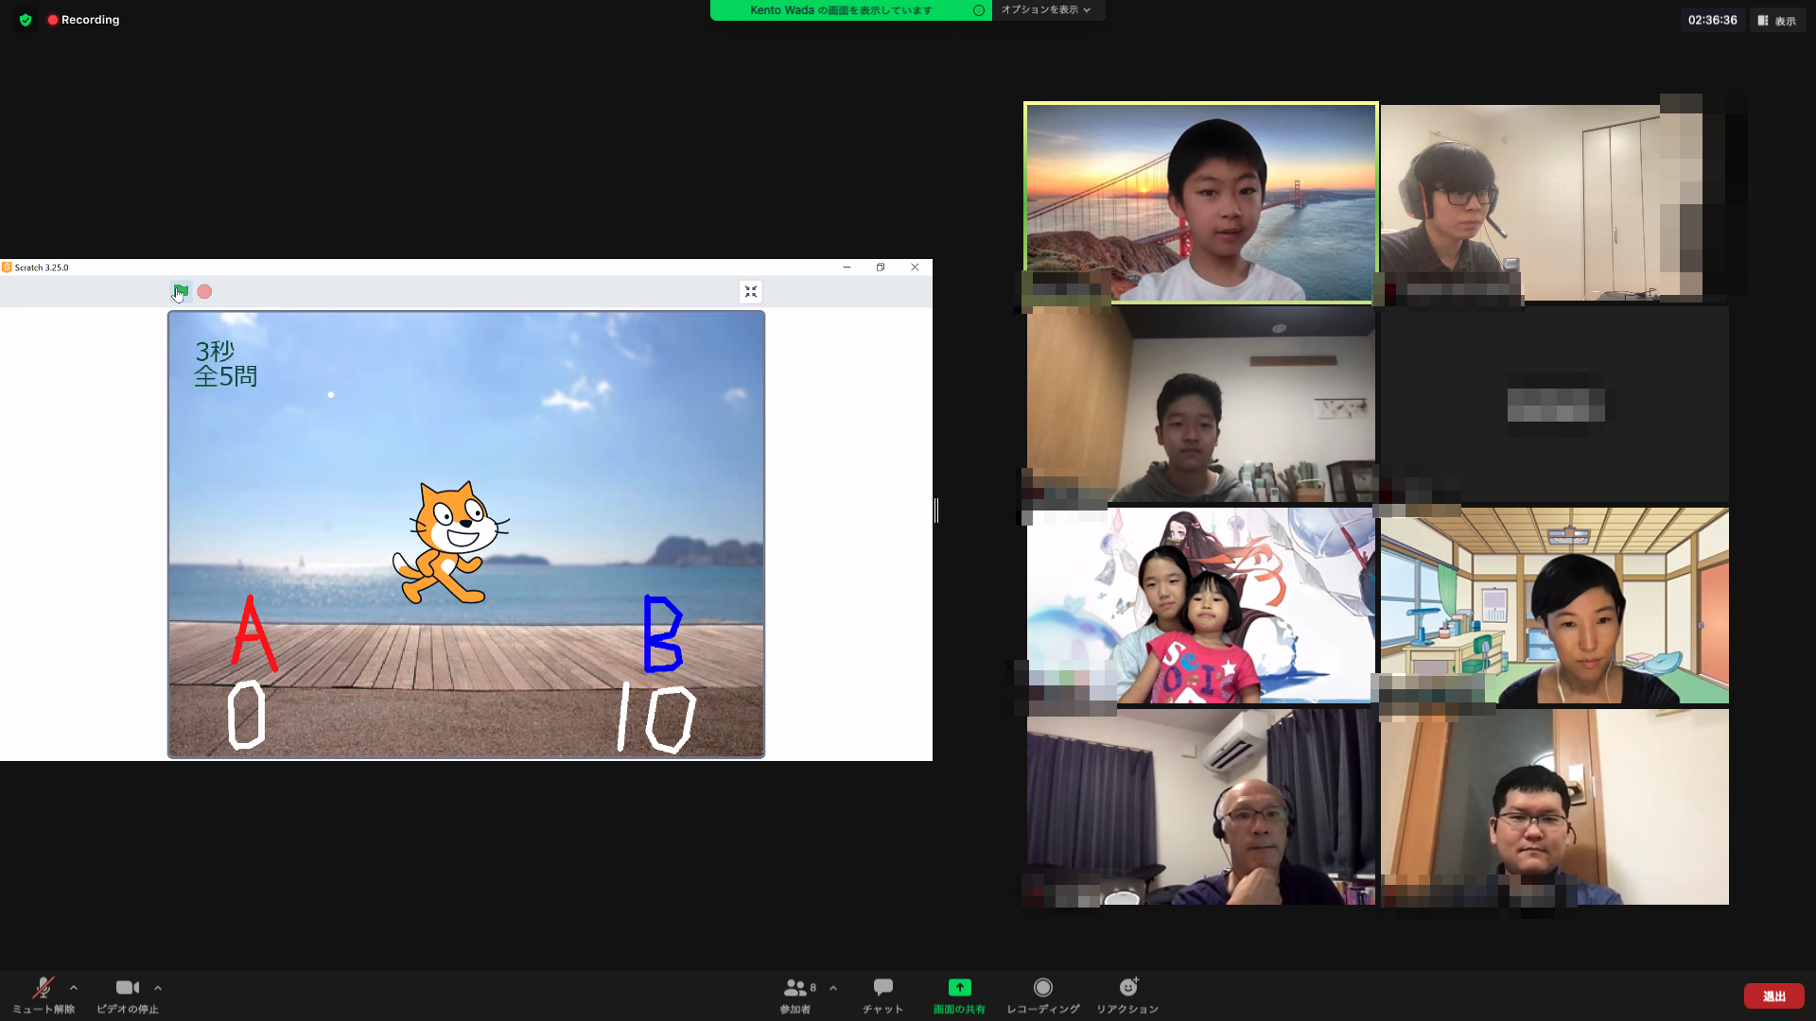This screenshot has width=1816, height=1021.
Task: Click the red letter A on the stage
Action: pos(253,633)
